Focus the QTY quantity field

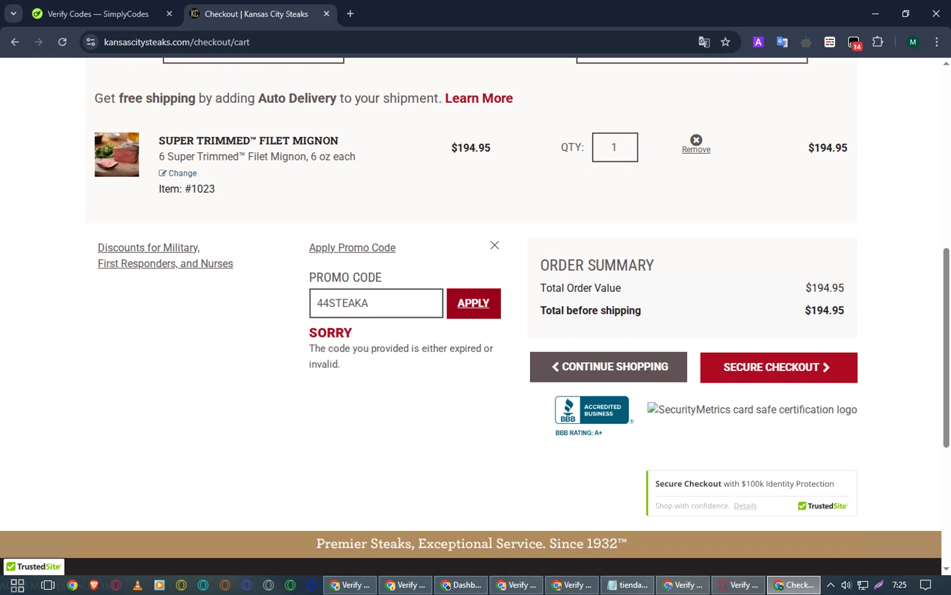pos(614,147)
